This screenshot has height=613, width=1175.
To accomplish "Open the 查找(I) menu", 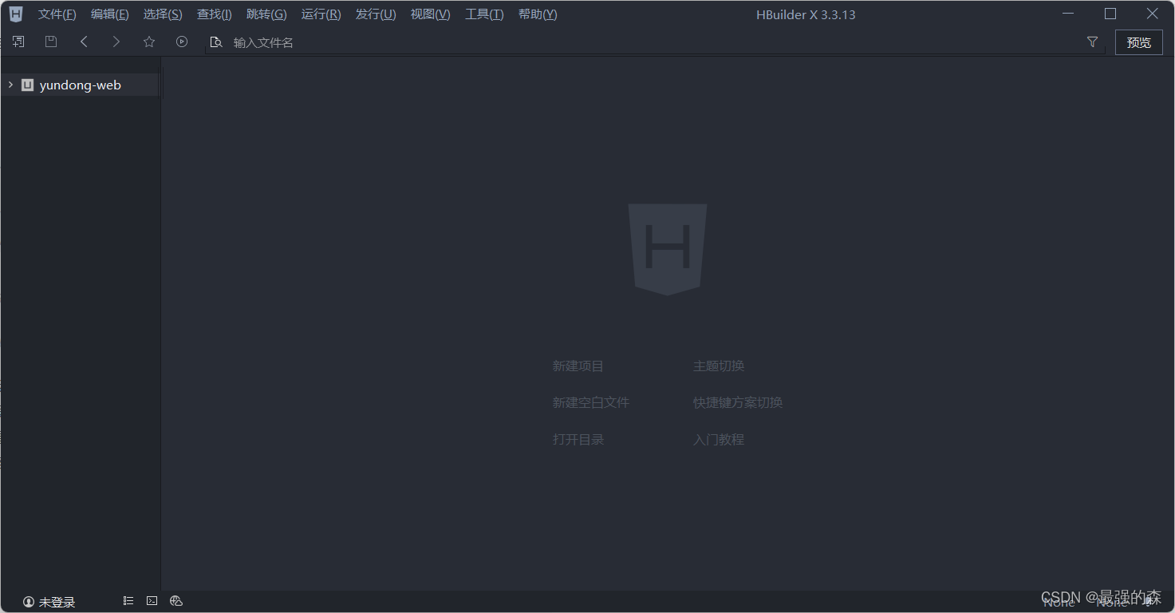I will pos(215,14).
